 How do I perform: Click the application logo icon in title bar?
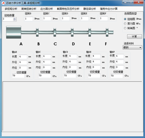[3, 3]
